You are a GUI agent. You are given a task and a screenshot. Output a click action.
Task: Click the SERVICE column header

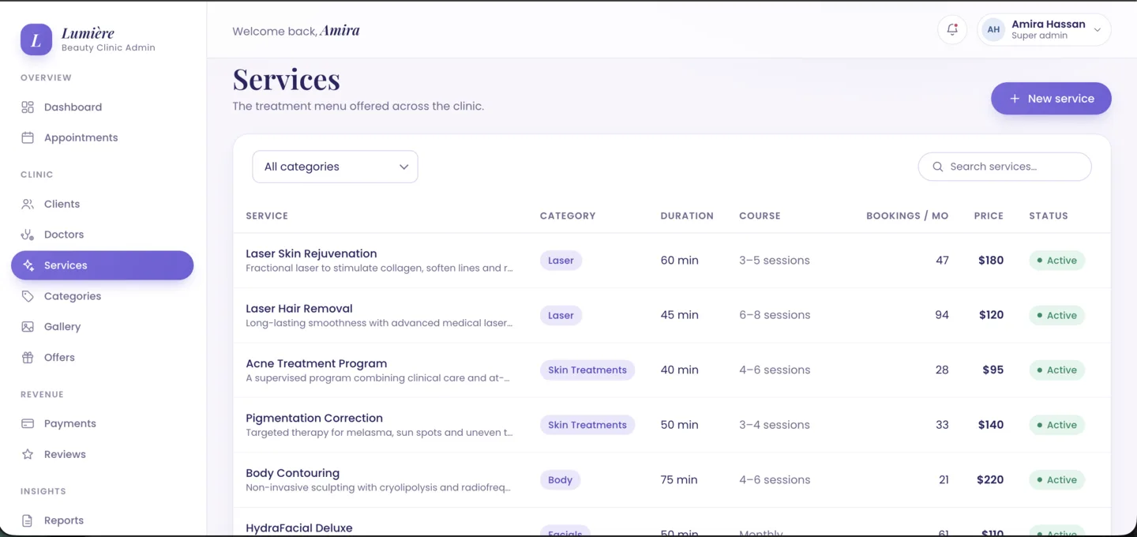pos(267,216)
